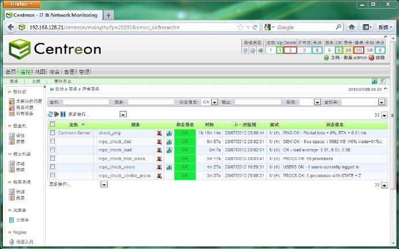399x249 pixels.
Task: Open the 配置 main menu tab
Action: coord(69,72)
